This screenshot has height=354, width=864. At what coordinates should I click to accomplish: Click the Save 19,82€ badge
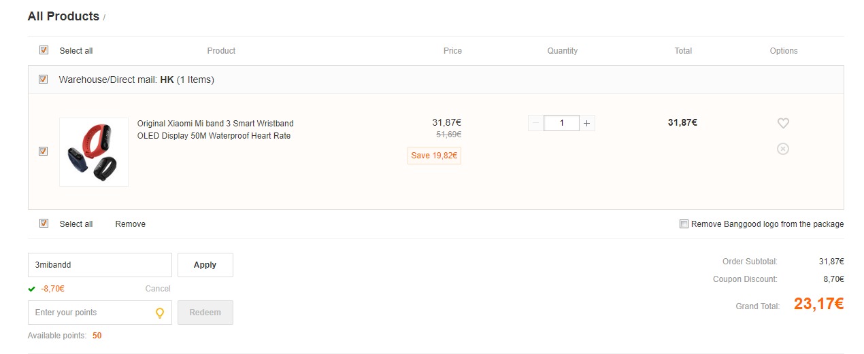point(434,156)
